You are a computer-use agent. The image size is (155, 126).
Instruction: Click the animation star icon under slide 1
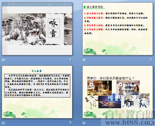coord(3,60)
